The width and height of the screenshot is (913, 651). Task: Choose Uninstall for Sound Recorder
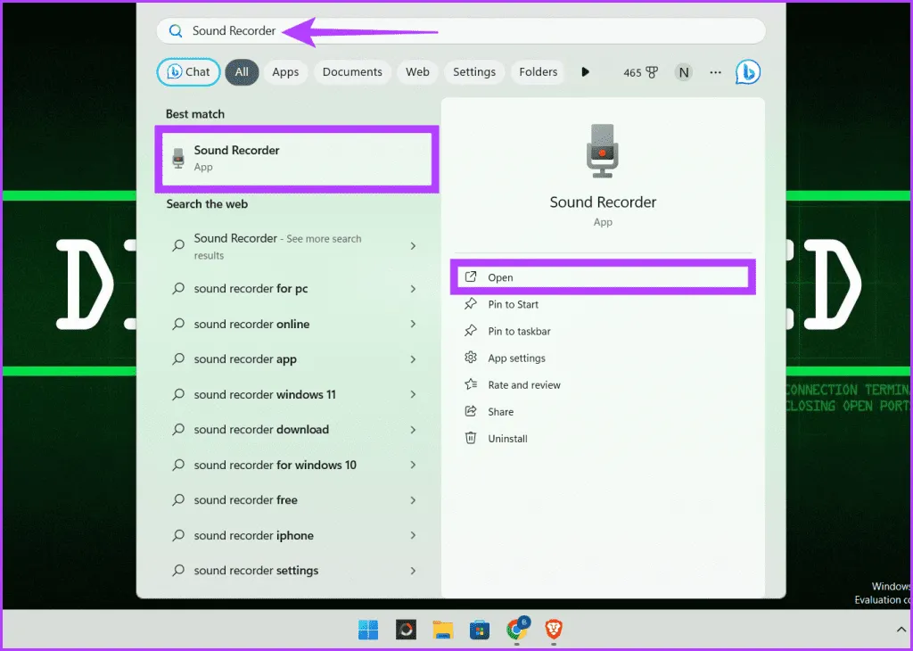pyautogui.click(x=507, y=439)
